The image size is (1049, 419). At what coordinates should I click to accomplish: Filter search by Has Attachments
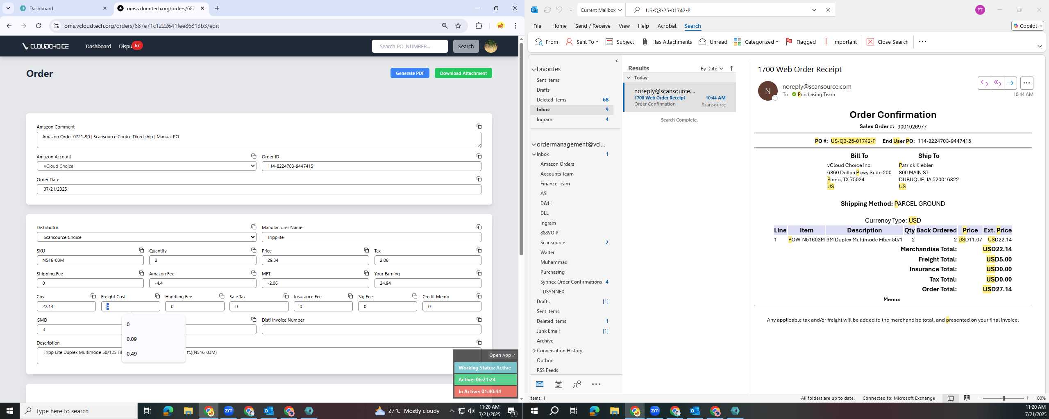666,42
